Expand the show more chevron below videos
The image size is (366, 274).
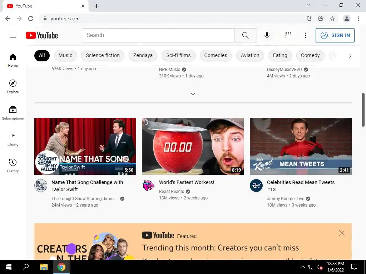tap(193, 94)
